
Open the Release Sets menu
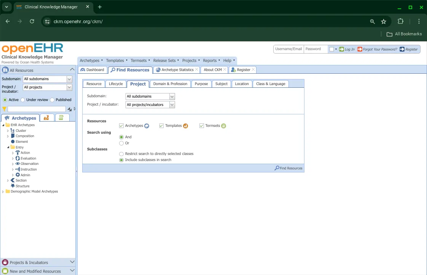164,60
